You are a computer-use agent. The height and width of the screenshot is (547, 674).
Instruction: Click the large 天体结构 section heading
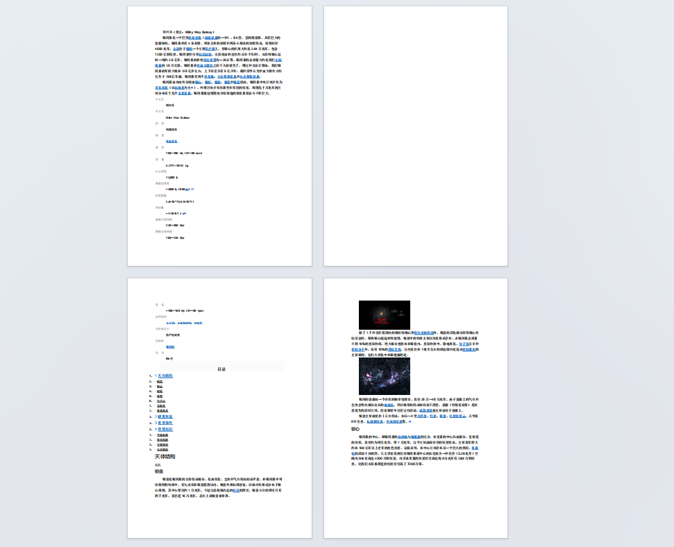165,456
